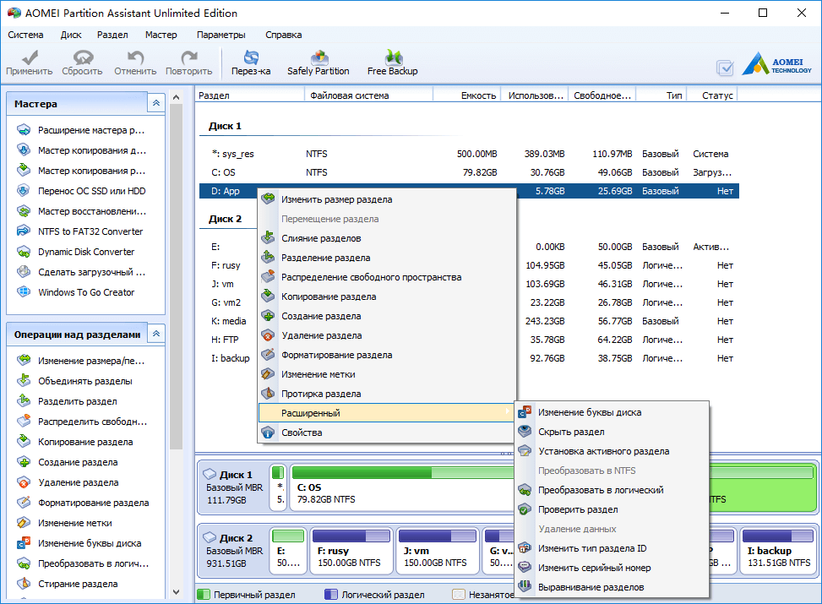Screen dimensions: 822x604
Task: Select the K: media row in partition list
Action: pyautogui.click(x=469, y=321)
